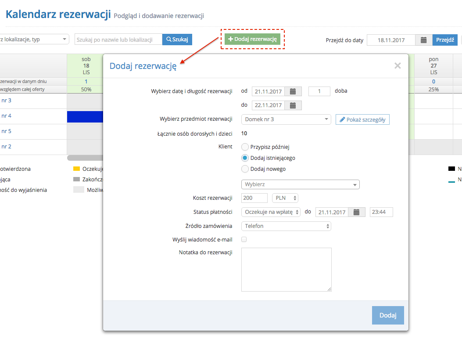Click the horizontal calendar scrollbar
Image resolution: width=462 pixels, height=350 pixels.
point(84,158)
